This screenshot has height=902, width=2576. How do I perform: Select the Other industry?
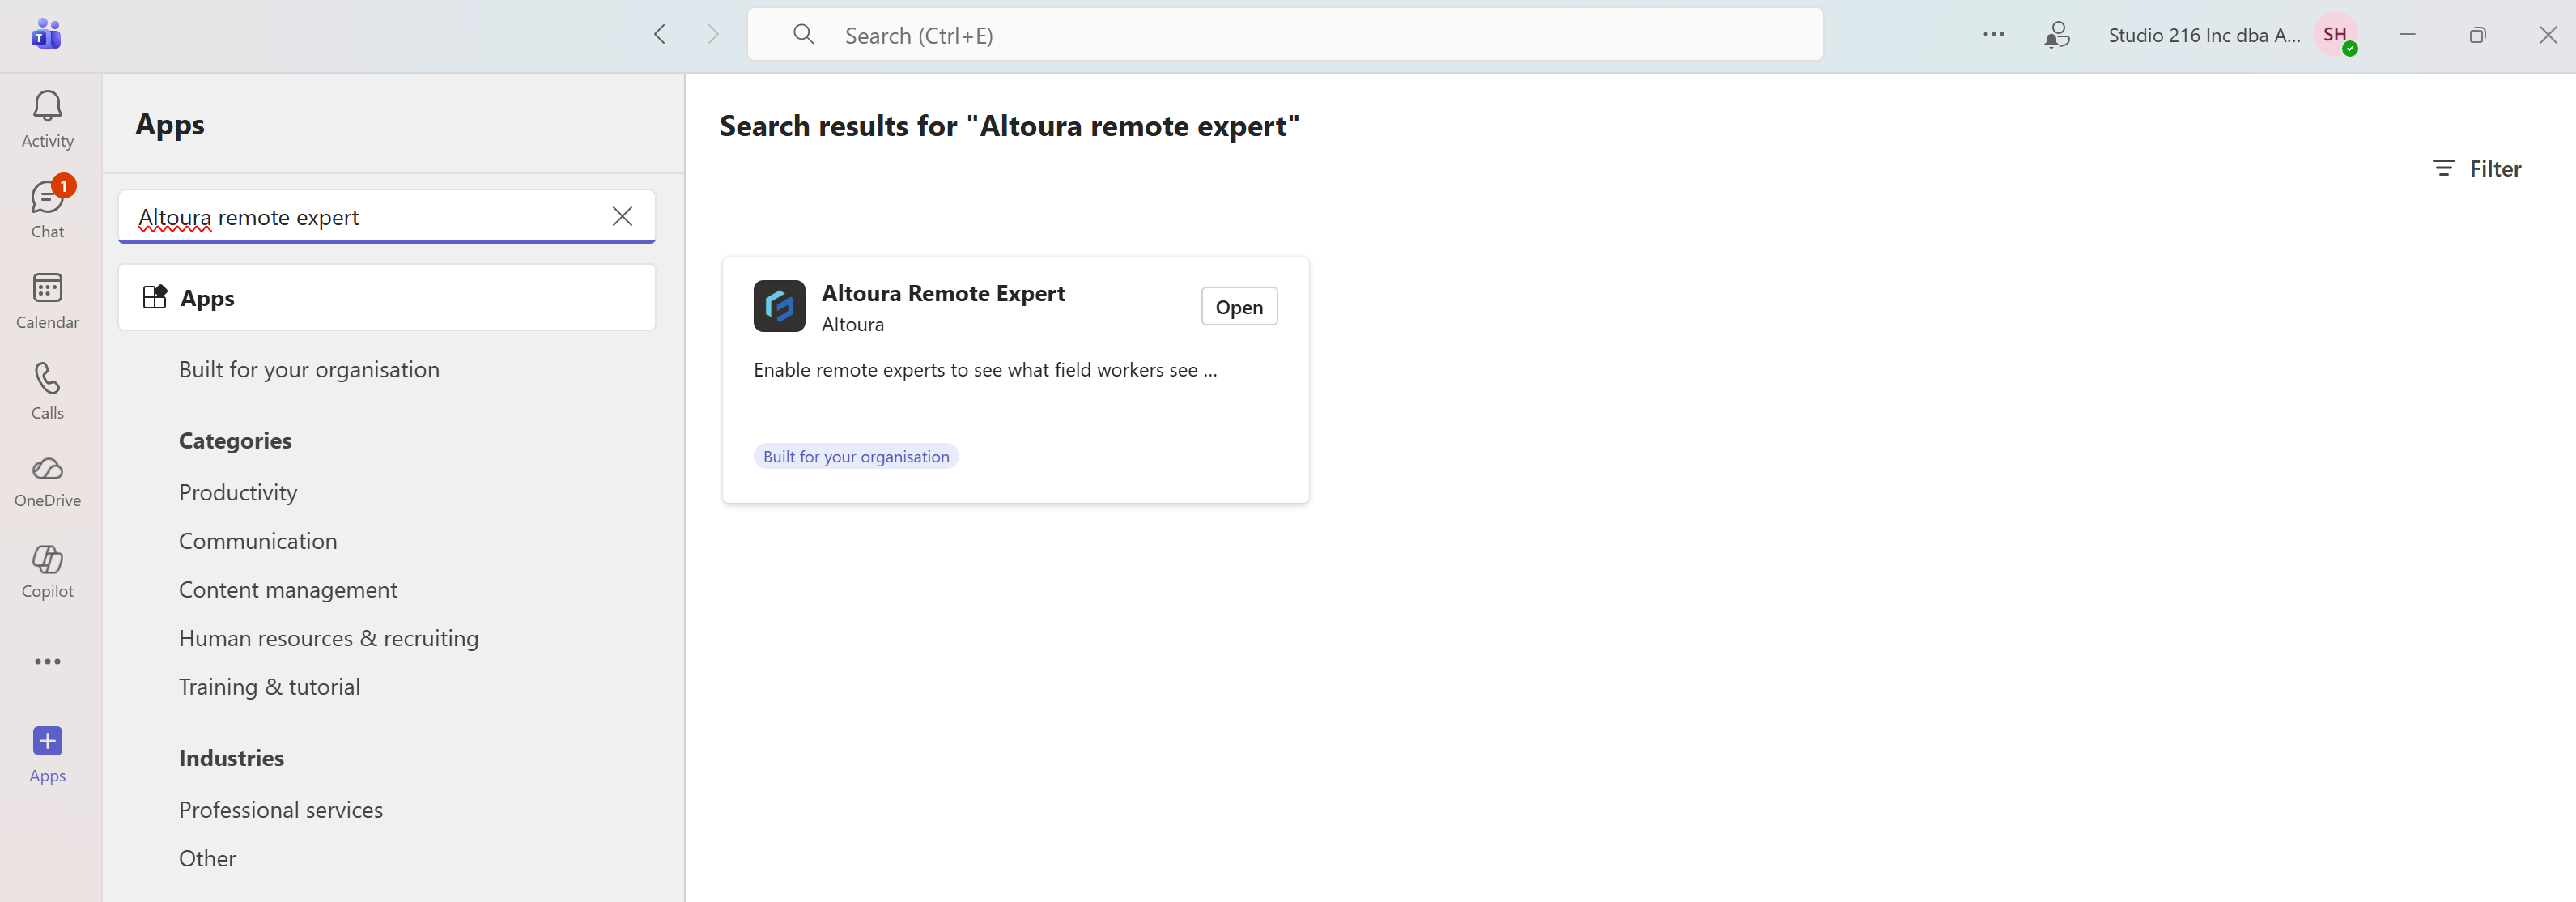click(207, 859)
